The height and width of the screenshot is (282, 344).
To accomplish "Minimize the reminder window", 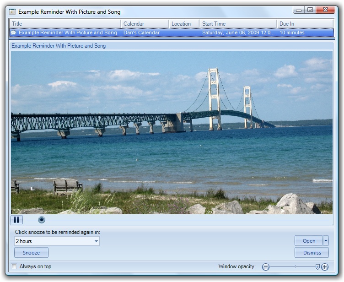I will (299, 10).
